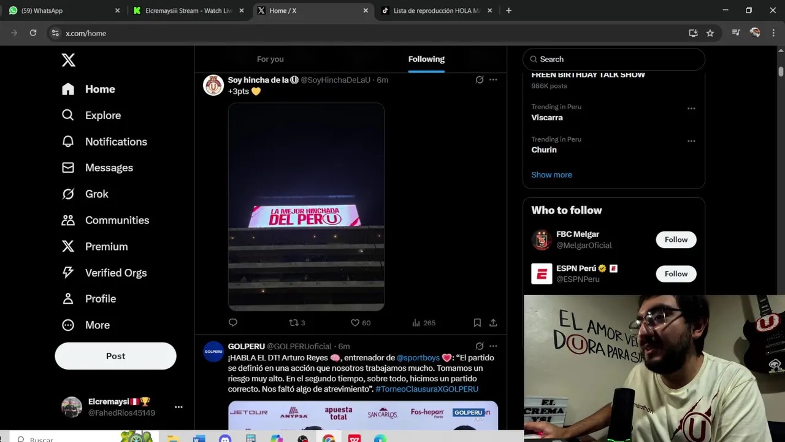Follow ESPN Perú

[676, 274]
